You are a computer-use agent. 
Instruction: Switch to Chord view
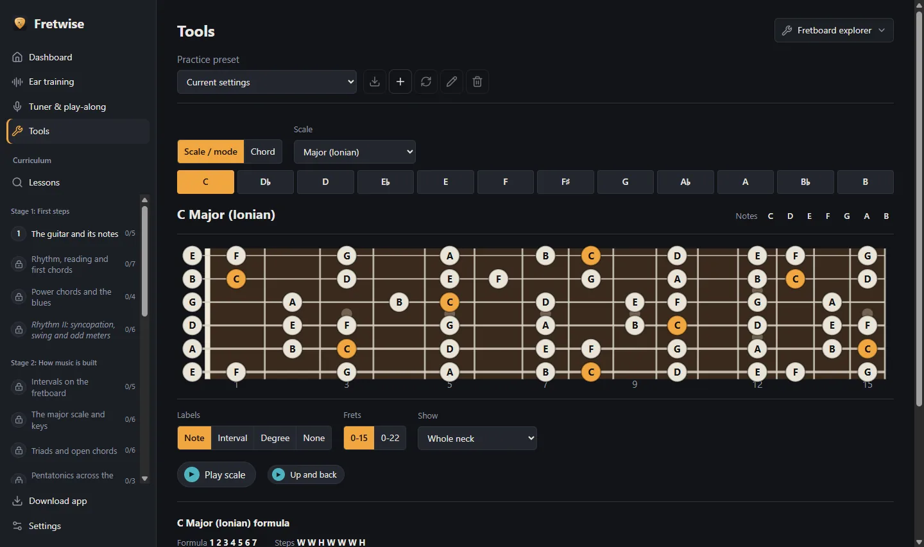262,152
